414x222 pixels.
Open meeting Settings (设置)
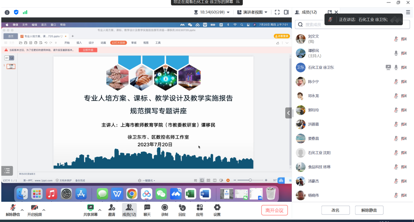pyautogui.click(x=217, y=210)
